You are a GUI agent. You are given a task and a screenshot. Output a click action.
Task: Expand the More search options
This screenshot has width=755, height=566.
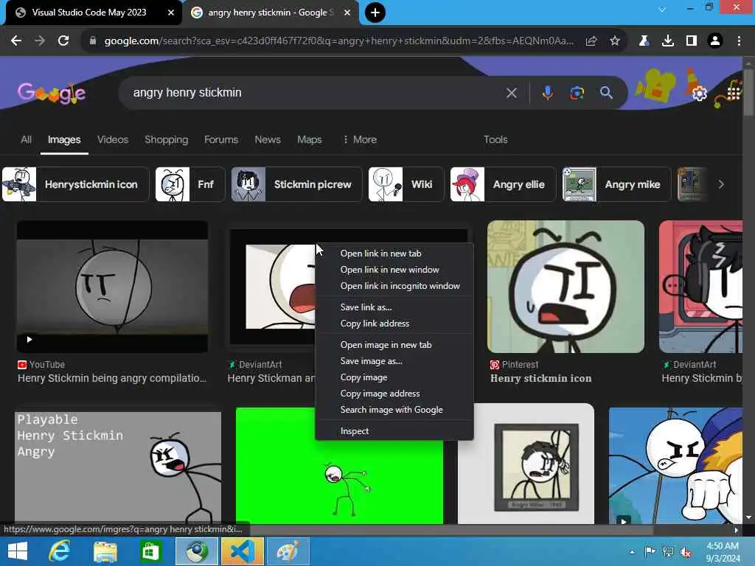360,139
